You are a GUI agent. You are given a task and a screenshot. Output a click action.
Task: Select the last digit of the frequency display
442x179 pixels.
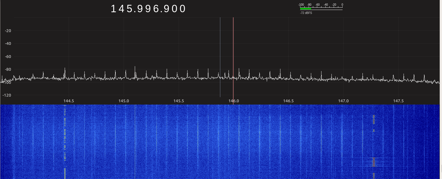pos(183,9)
